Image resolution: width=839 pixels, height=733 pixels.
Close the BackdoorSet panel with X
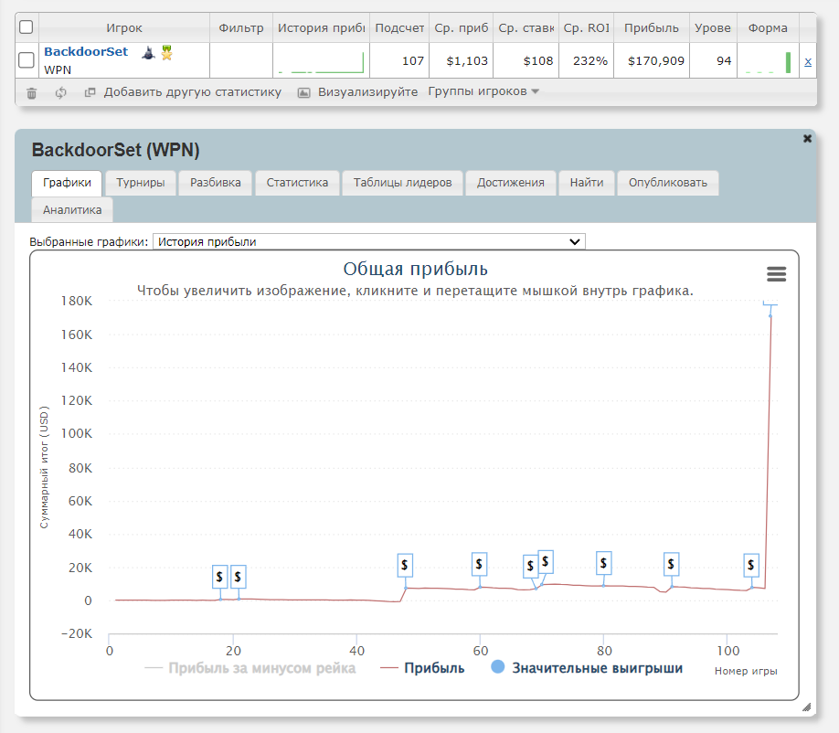807,139
